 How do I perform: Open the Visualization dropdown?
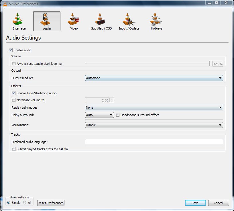click(154, 125)
